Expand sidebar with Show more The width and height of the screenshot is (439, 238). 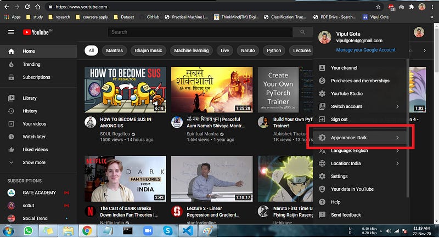point(33,162)
